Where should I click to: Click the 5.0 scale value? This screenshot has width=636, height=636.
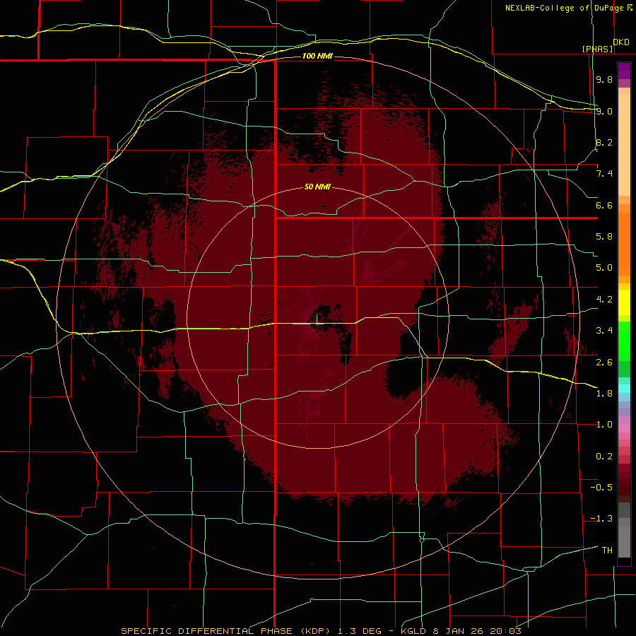604,268
